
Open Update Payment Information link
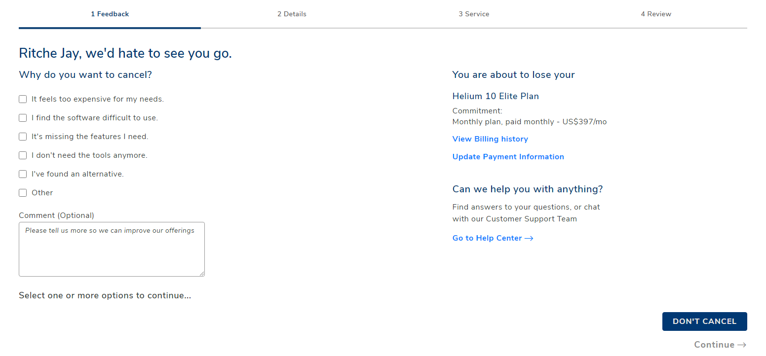pyautogui.click(x=508, y=157)
